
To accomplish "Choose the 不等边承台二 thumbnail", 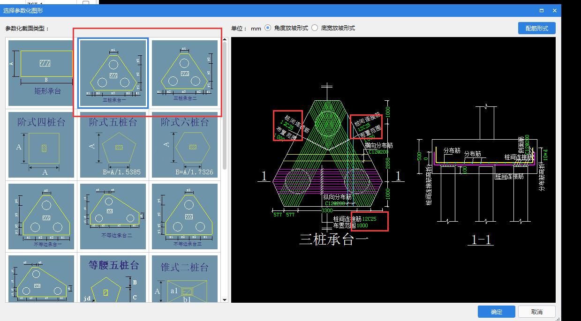I will point(113,216).
